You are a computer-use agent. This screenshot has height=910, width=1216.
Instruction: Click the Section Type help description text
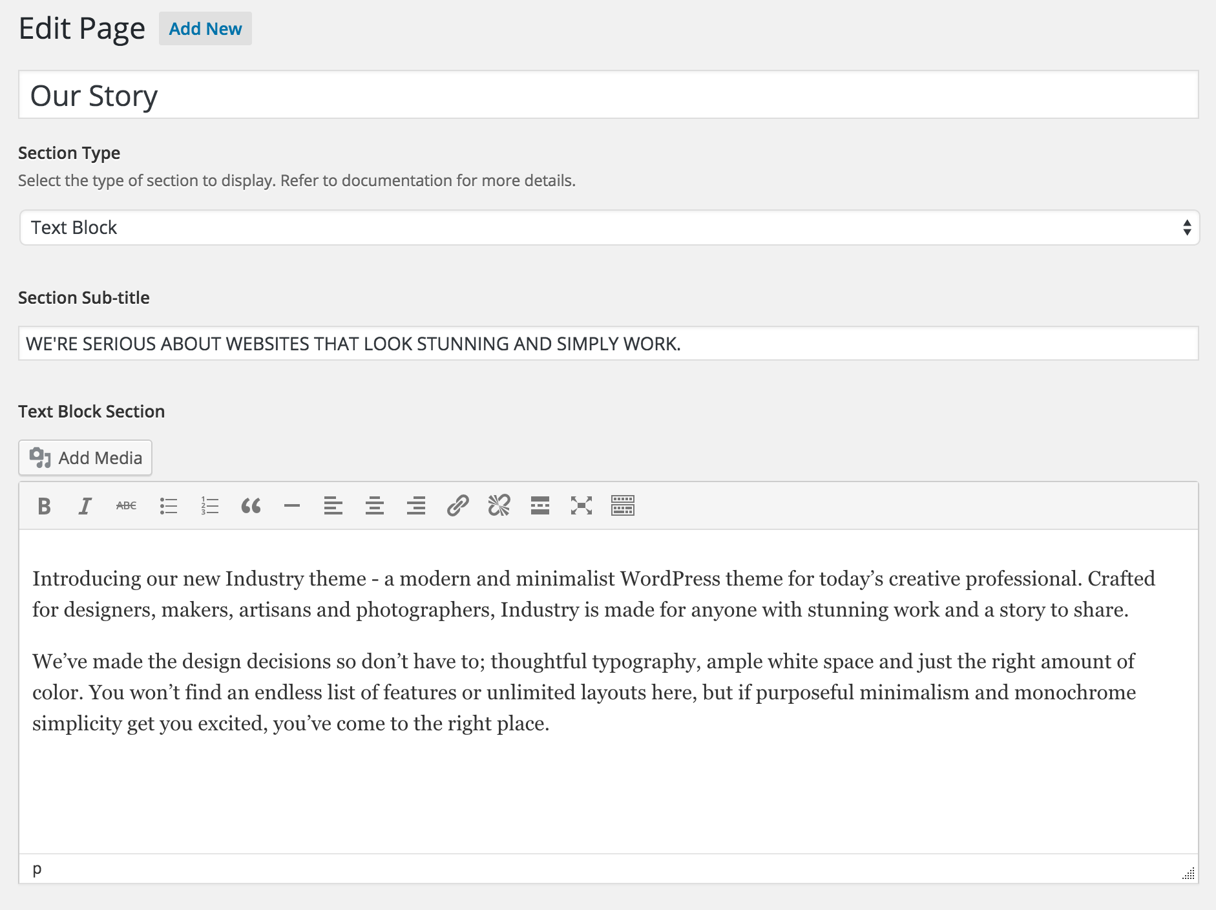(297, 181)
